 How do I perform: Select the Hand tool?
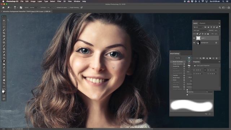coord(4,80)
